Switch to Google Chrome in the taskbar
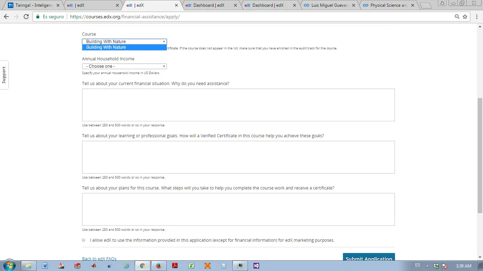483x271 pixels. tap(142, 266)
